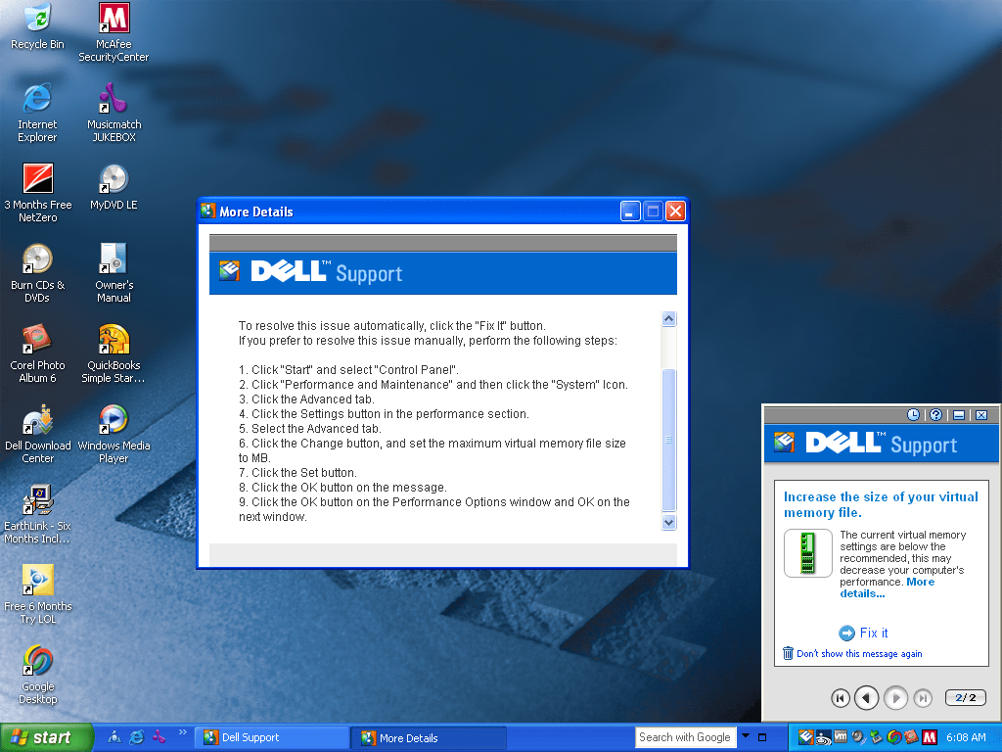Click the McAfee tray icon in taskbar
The width and height of the screenshot is (1002, 752).
coord(930,737)
